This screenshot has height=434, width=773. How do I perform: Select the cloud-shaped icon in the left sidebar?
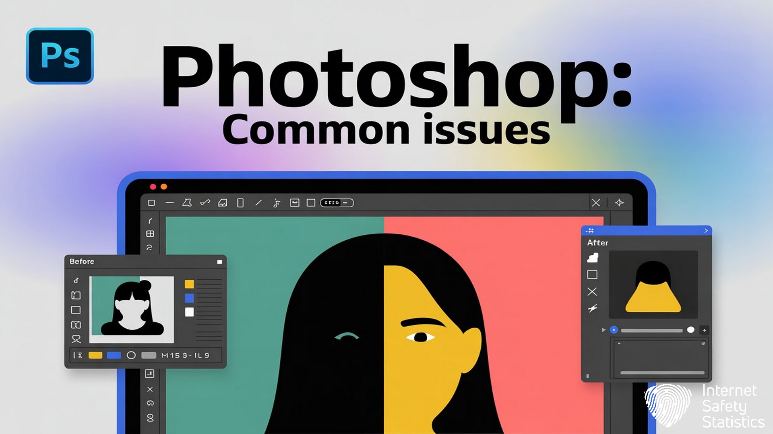point(150,403)
